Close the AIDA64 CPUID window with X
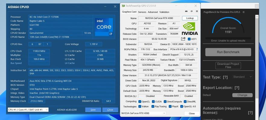 point(115,7)
